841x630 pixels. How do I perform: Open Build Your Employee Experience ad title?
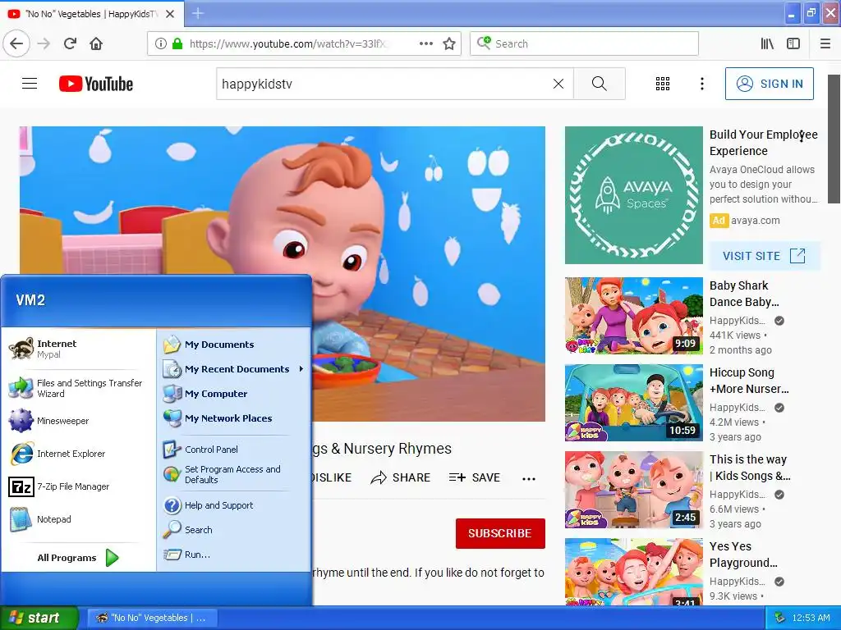[763, 143]
